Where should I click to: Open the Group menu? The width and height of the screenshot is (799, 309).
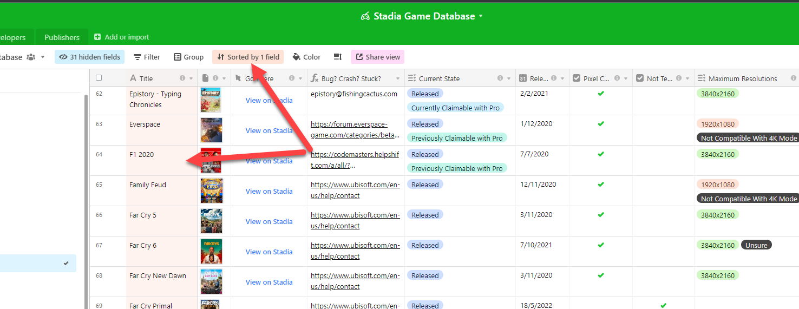click(188, 57)
